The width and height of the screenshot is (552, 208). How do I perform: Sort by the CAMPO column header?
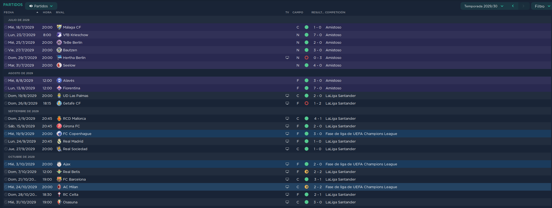(x=298, y=12)
